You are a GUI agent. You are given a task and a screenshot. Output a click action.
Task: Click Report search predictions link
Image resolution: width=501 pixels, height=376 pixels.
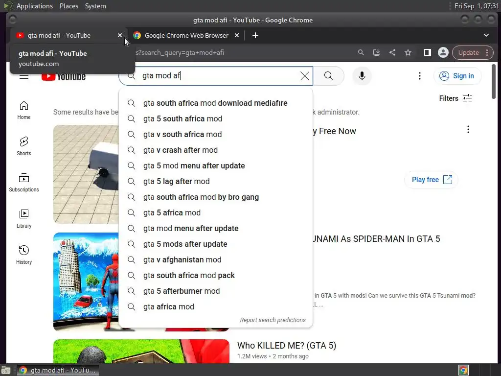273,320
